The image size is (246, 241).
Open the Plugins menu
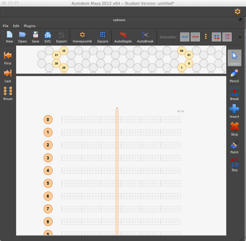point(30,26)
